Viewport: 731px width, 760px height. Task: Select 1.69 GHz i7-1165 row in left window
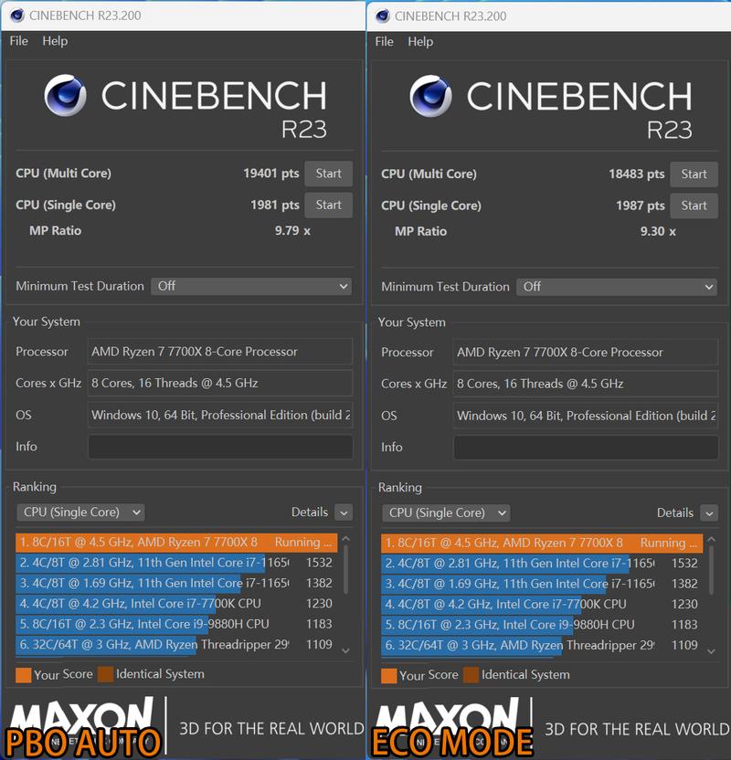pos(176,583)
